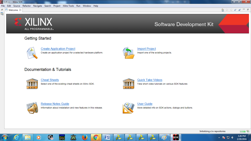Click the Release Notes megaphone icon
The width and height of the screenshot is (251, 141).
tap(32, 108)
